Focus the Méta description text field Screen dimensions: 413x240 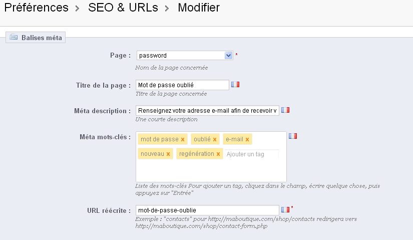[207, 111]
